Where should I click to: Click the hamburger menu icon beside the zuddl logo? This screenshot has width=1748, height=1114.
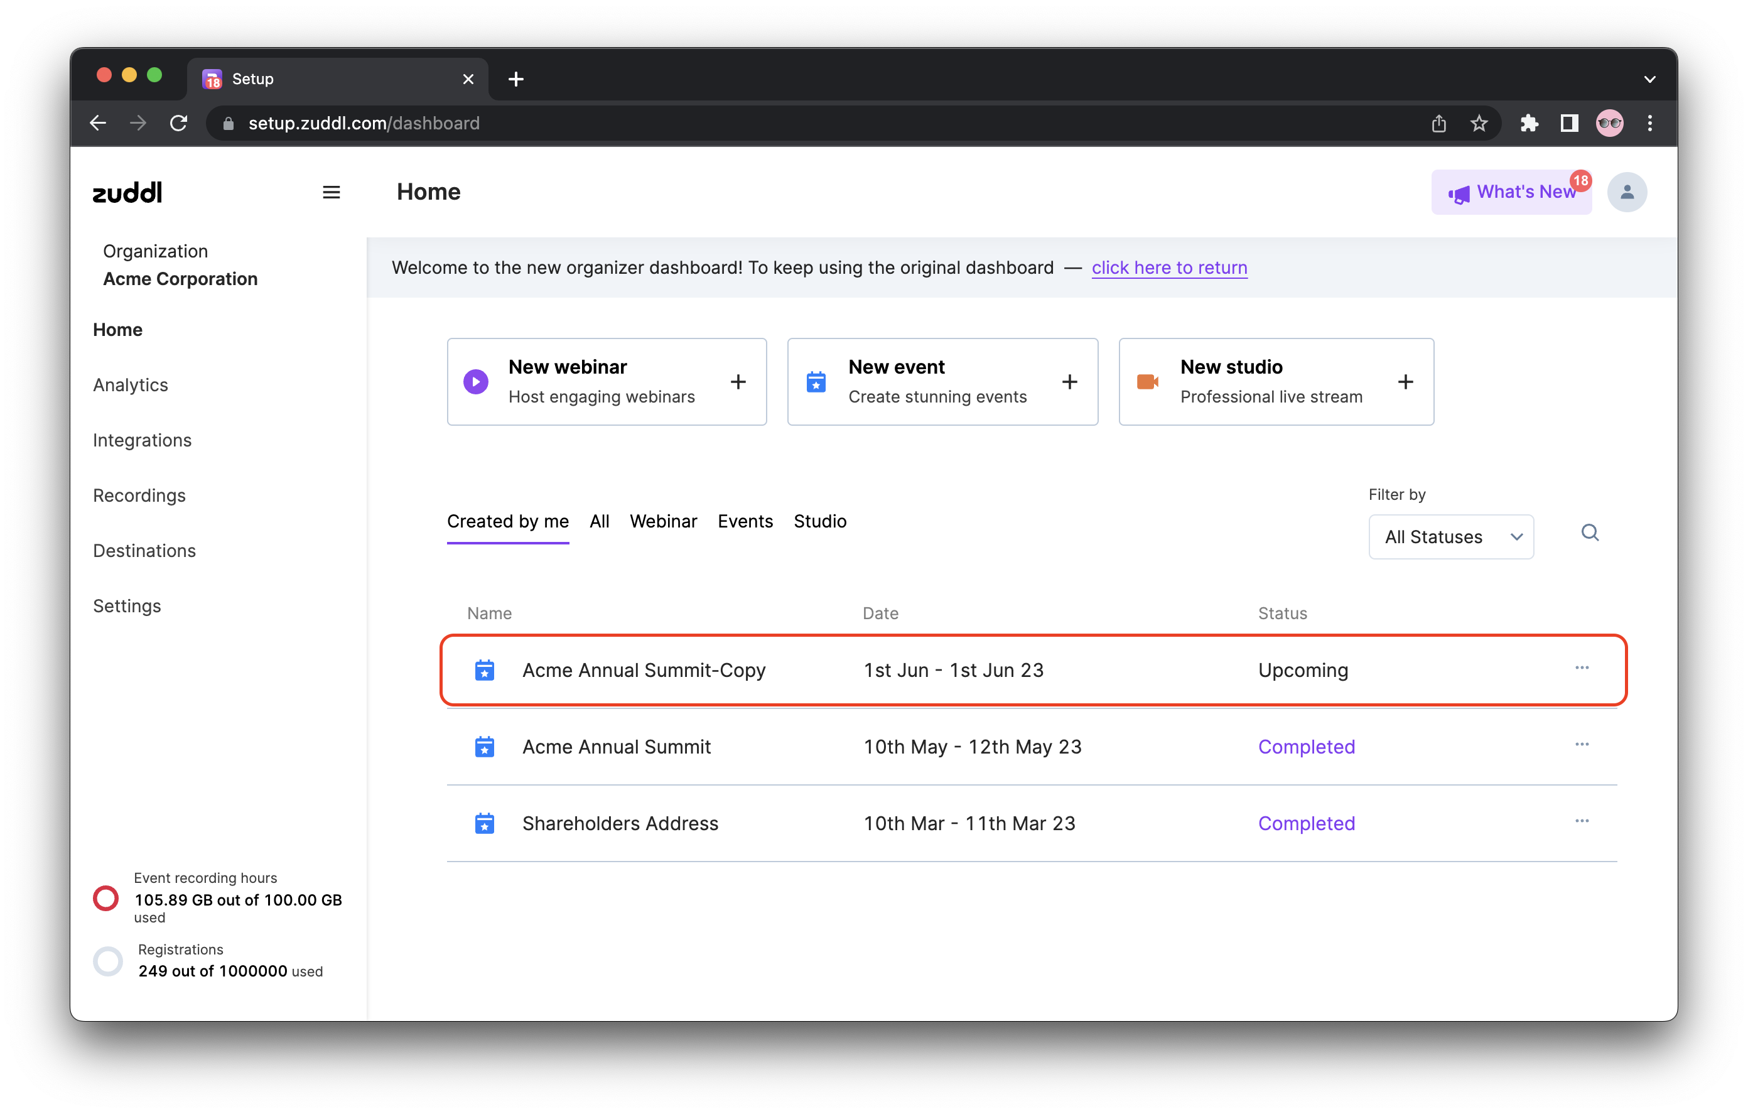(331, 192)
